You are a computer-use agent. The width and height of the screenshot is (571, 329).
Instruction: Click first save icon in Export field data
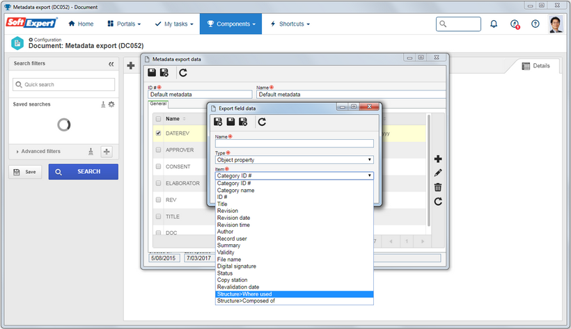click(x=218, y=122)
